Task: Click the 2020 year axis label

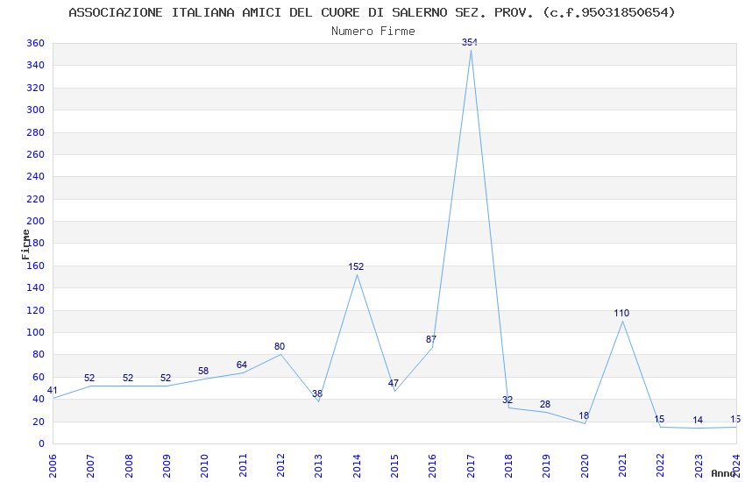Action: [x=585, y=466]
